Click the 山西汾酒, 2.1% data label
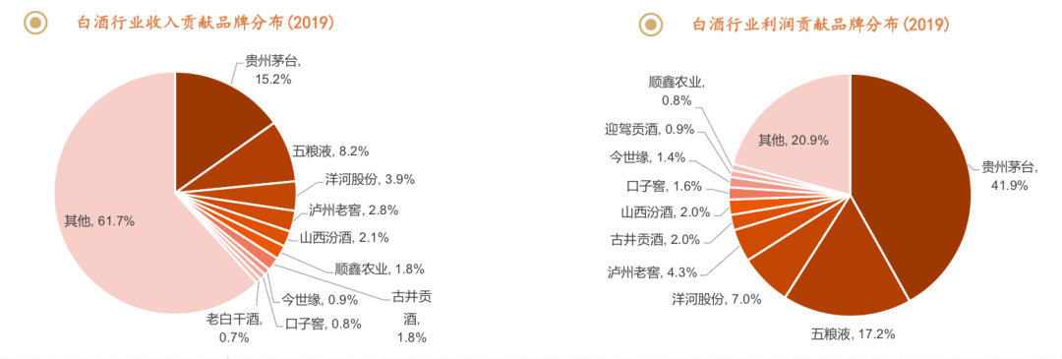Screen dimensions: 1062x359 point(344,238)
